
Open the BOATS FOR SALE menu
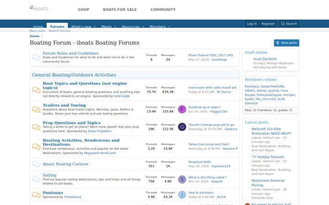[120, 10]
